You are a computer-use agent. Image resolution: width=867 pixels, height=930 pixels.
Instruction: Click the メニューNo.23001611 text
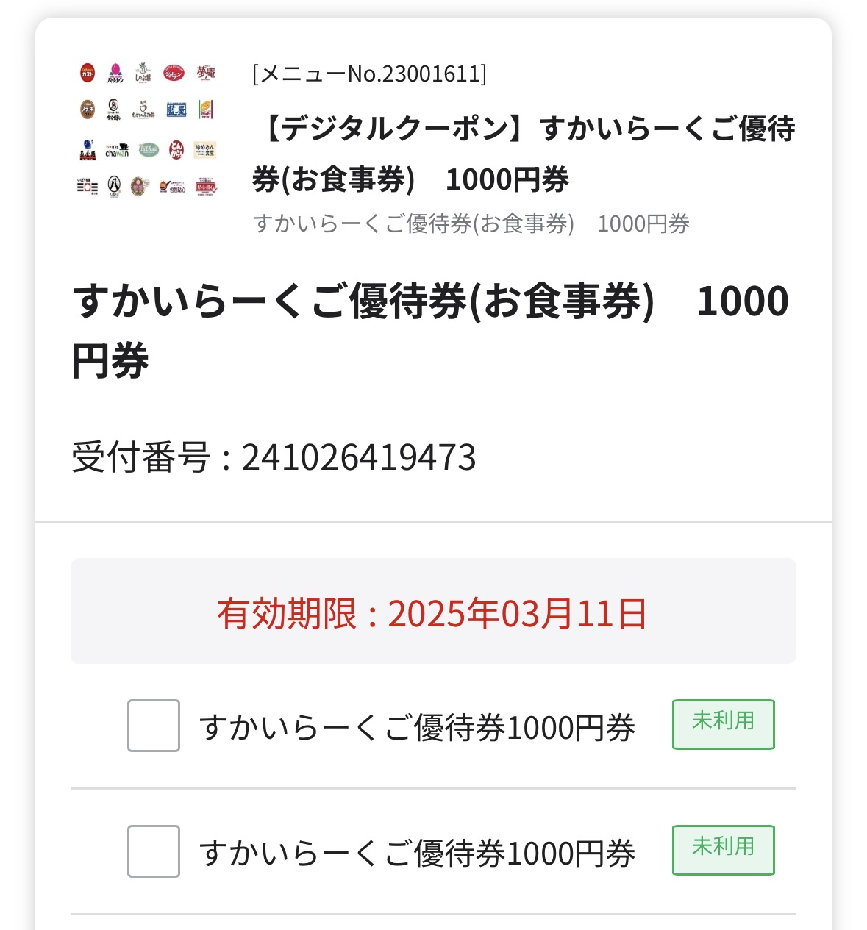pos(369,74)
